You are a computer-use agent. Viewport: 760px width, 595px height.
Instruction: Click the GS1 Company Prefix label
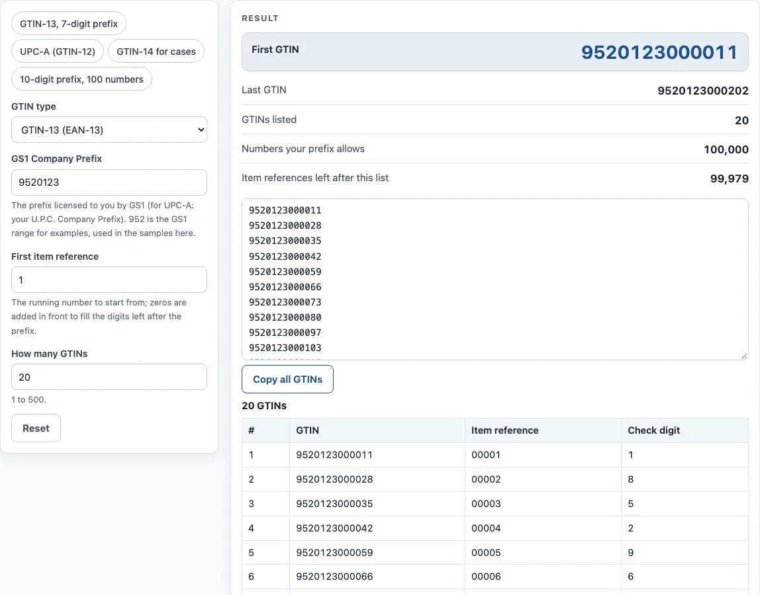pyautogui.click(x=57, y=159)
